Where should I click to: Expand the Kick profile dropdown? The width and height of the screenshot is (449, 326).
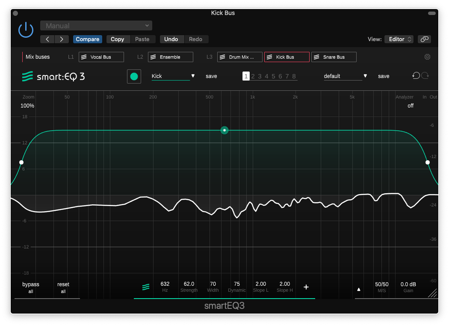(x=173, y=76)
